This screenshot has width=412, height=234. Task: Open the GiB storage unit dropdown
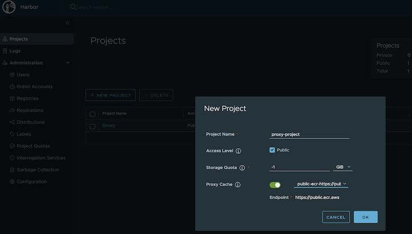pyautogui.click(x=342, y=167)
